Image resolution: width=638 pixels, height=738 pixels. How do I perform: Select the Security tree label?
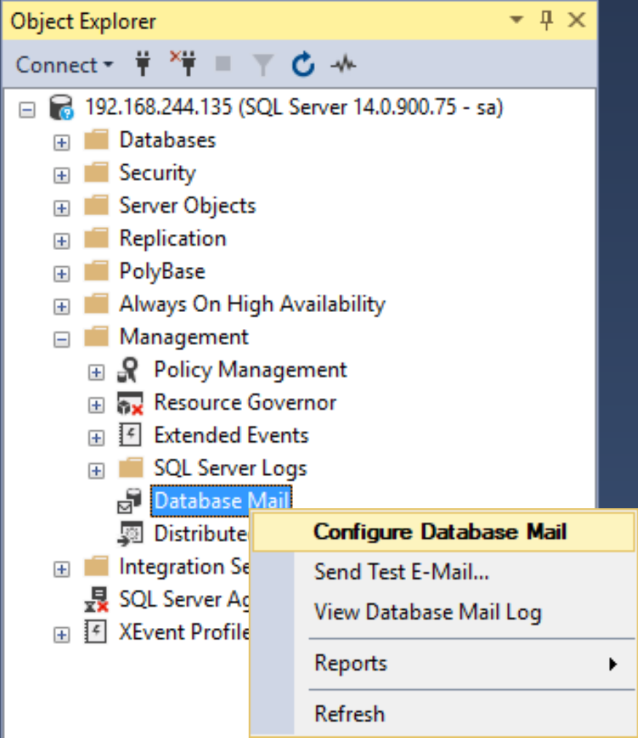click(157, 174)
